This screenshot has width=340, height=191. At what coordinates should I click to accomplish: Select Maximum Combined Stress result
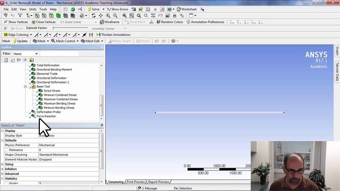click(61, 99)
